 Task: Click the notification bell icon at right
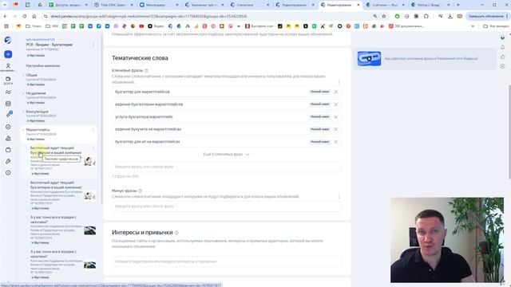click(502, 47)
